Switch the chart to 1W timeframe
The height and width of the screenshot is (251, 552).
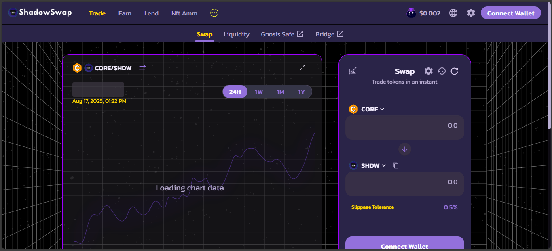259,92
